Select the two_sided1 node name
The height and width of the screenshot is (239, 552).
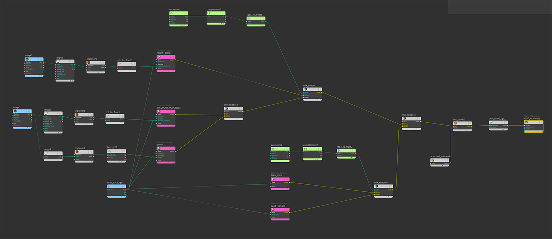pyautogui.click(x=459, y=119)
